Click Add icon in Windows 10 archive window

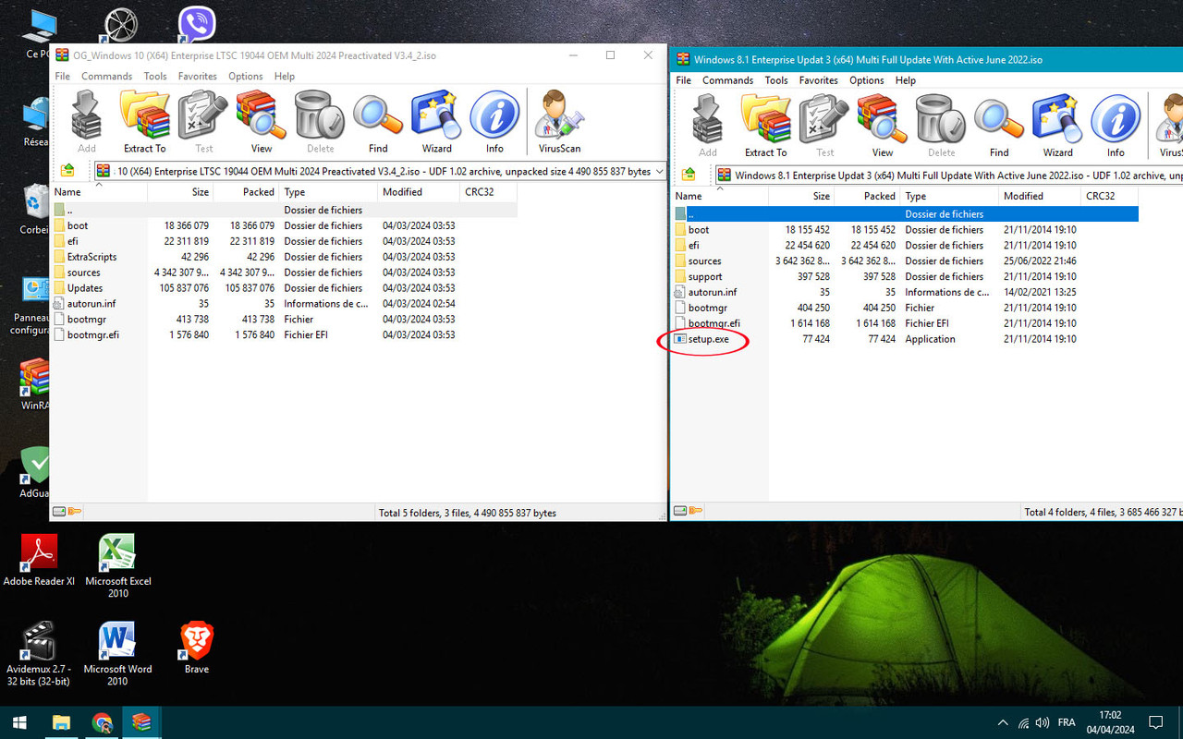(x=87, y=122)
